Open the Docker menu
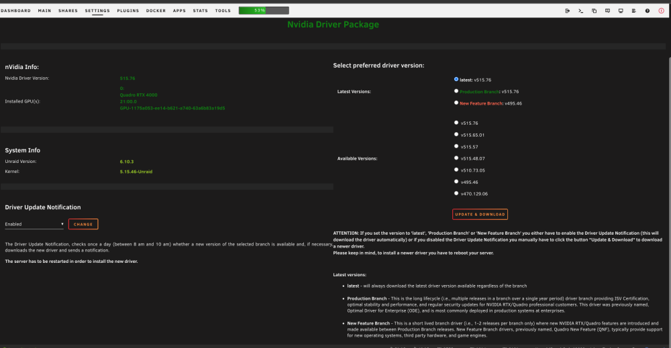Image resolution: width=671 pixels, height=348 pixels. point(156,11)
